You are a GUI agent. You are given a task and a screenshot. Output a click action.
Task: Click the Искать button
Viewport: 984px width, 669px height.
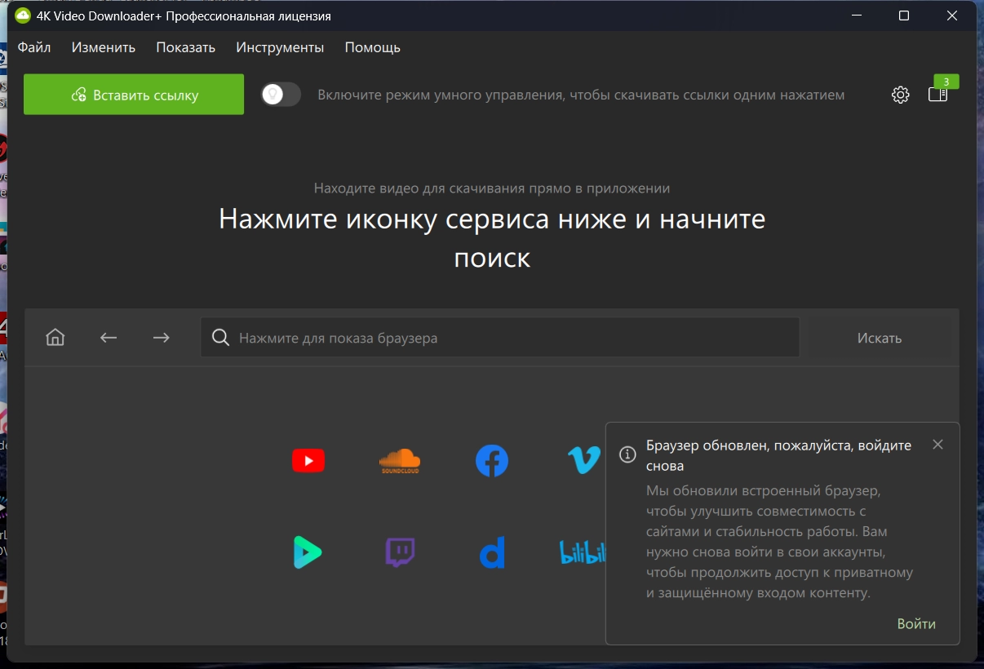click(880, 338)
